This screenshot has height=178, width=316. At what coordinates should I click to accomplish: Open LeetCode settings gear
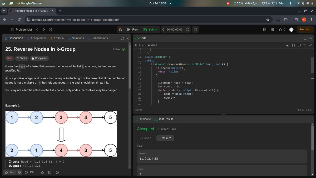click(273, 30)
